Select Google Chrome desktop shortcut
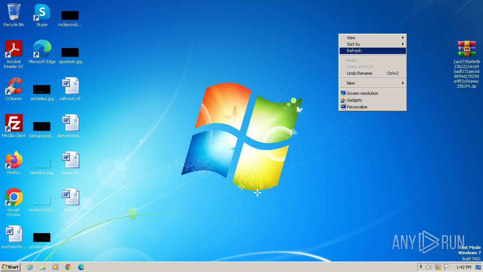 coord(14,202)
